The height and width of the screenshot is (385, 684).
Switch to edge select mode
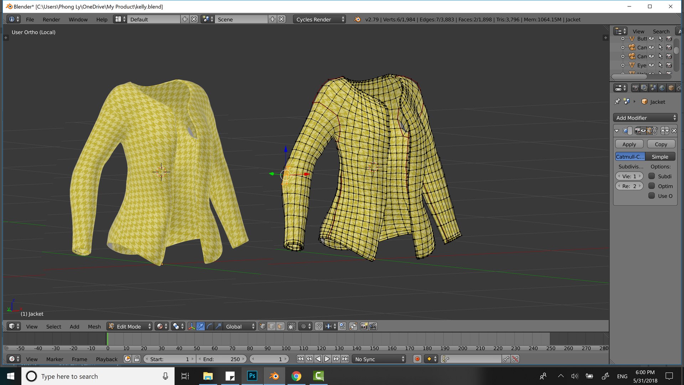[x=271, y=327]
